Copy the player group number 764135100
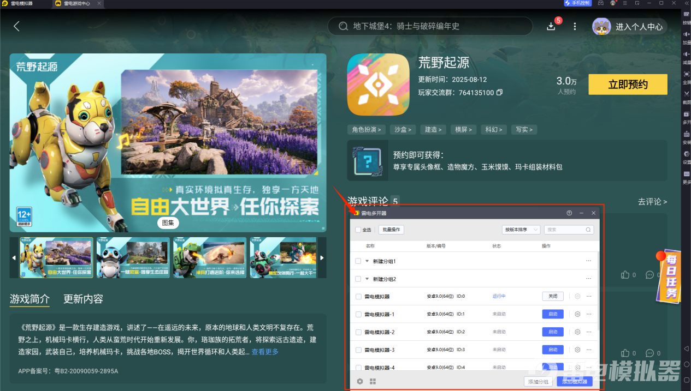The image size is (691, 391). click(x=499, y=93)
